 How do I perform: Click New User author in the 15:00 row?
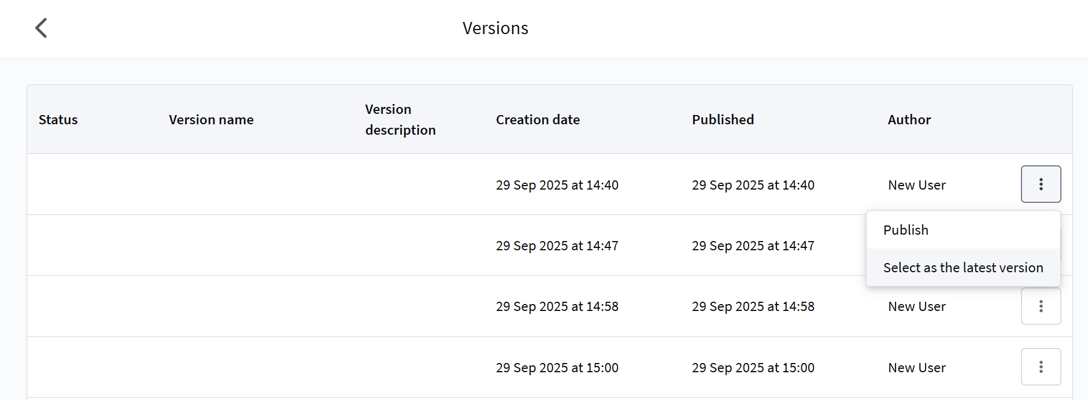(x=916, y=368)
